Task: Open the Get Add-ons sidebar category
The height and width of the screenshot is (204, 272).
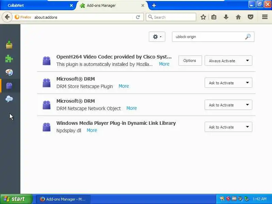Action: (x=9, y=45)
